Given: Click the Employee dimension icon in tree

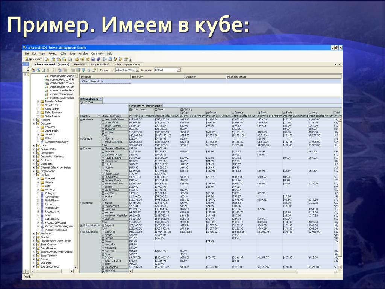Looking at the screenshot, I should point(38,160).
